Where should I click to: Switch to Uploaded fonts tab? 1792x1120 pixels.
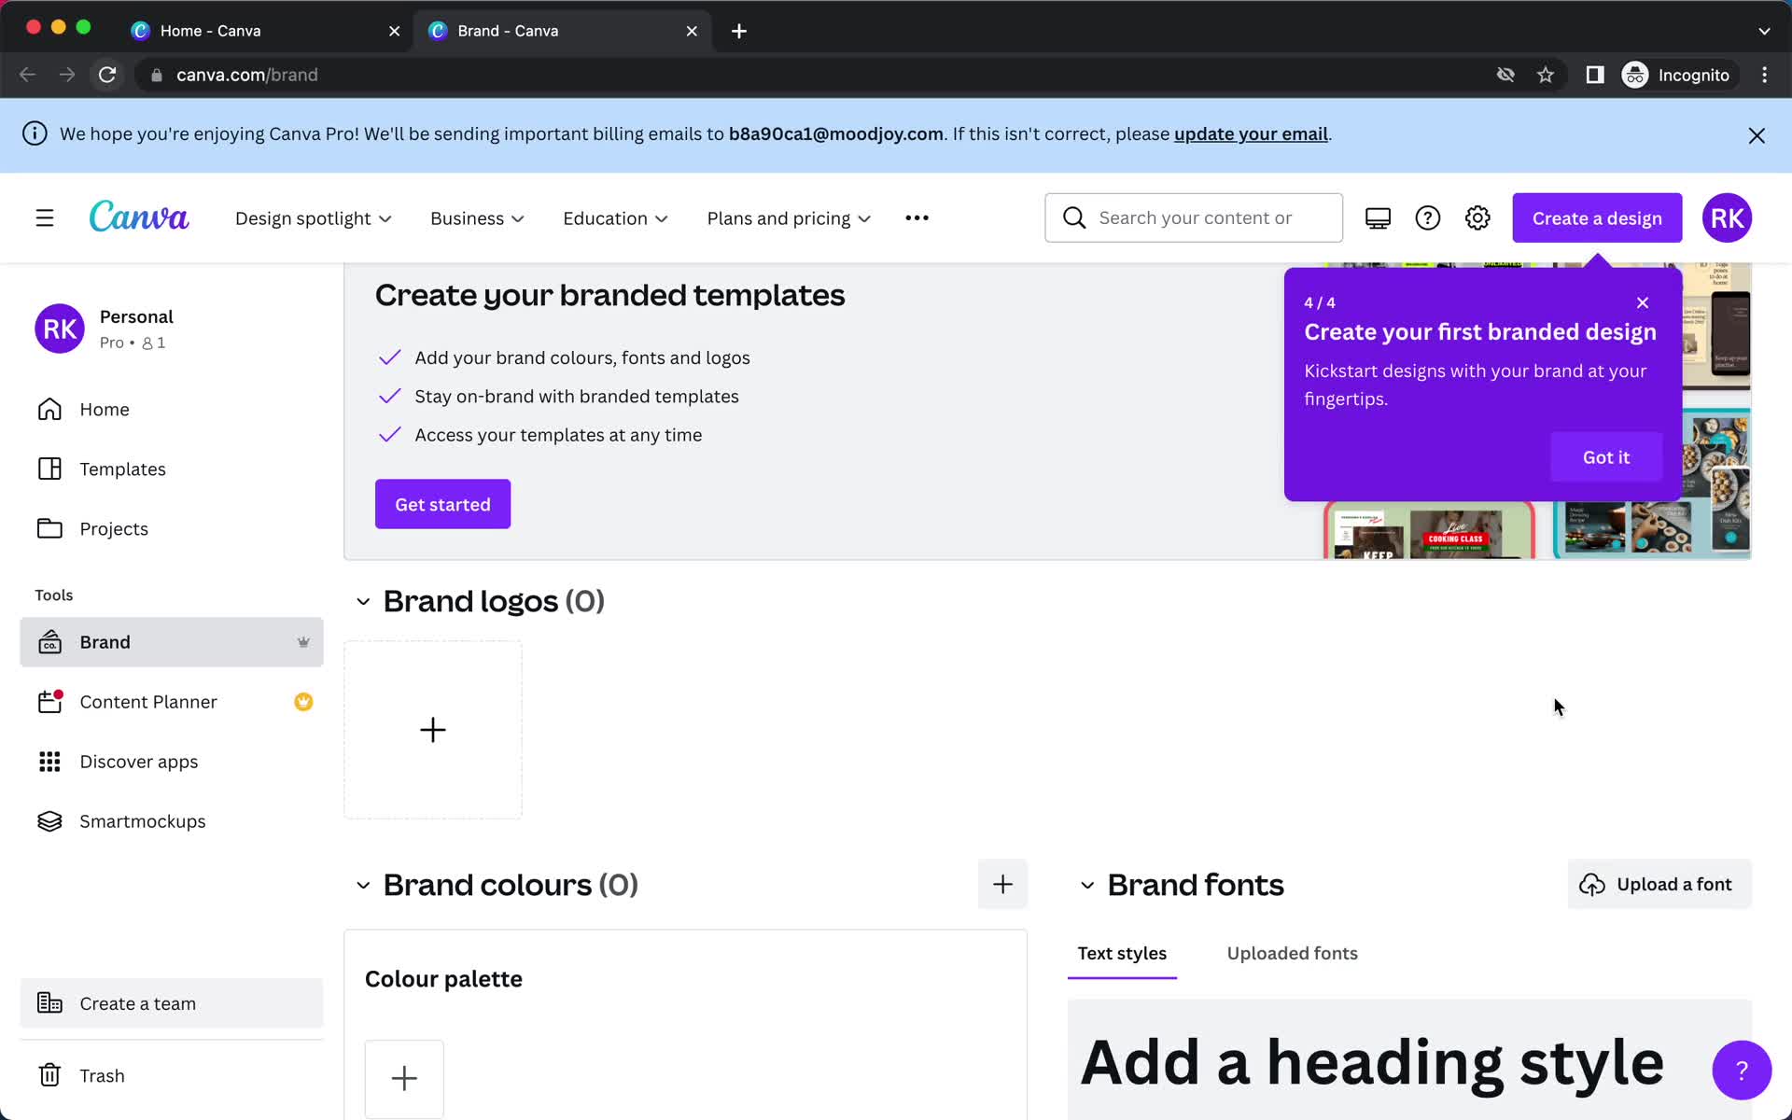(1292, 953)
